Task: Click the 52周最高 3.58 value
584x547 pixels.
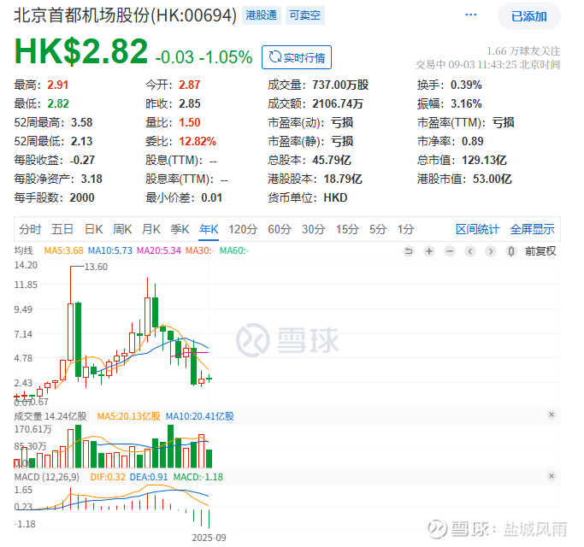Action: tap(81, 122)
